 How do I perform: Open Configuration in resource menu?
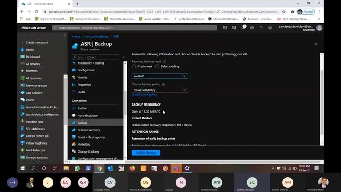click(86, 70)
